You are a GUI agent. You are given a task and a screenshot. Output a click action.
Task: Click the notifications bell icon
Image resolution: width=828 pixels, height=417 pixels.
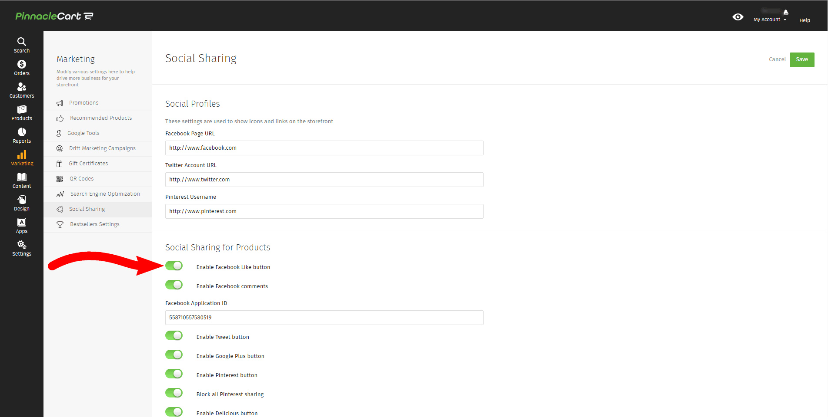(x=786, y=12)
